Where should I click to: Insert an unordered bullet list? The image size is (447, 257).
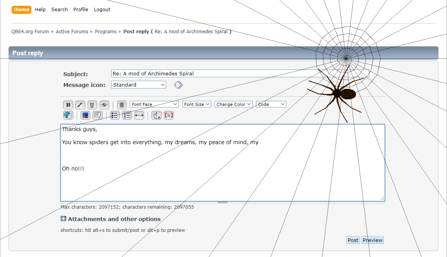coord(115,115)
